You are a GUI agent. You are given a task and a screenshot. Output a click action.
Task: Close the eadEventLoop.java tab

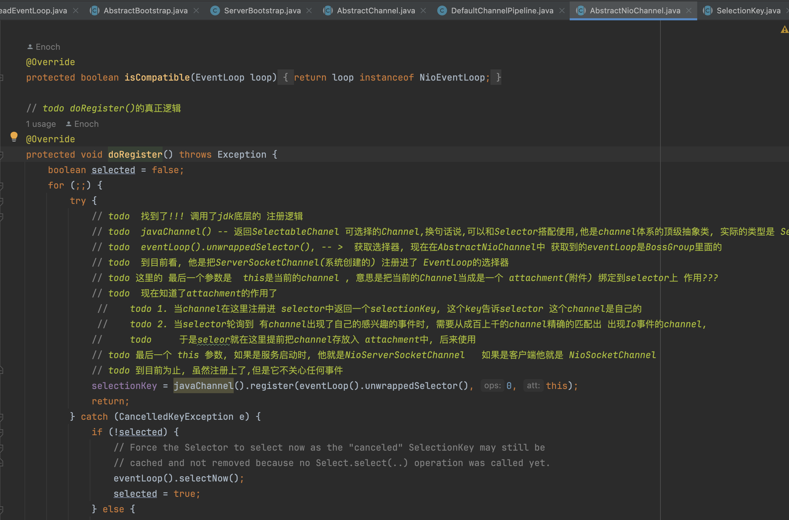point(75,11)
